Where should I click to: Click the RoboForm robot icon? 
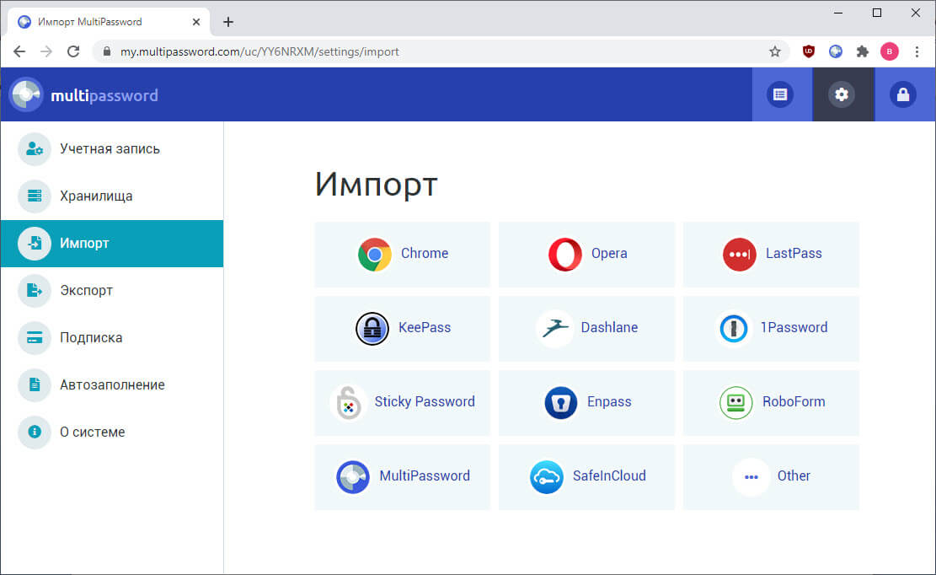[736, 402]
